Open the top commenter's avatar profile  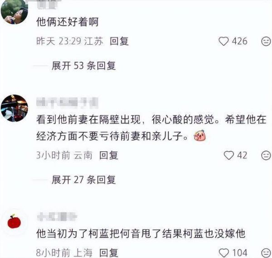tap(15, 12)
